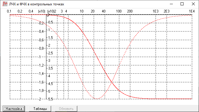Click the right axis value '-4,5'

50,84
